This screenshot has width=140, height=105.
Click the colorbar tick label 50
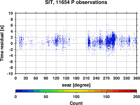pos(46,97)
